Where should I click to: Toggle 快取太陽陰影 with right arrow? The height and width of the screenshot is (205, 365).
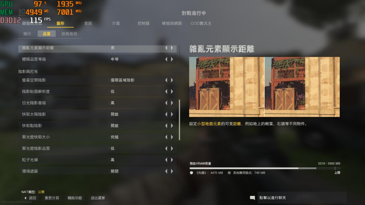(x=172, y=114)
